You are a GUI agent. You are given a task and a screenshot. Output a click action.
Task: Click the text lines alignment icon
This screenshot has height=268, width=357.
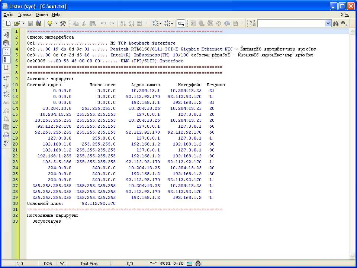click(139, 23)
